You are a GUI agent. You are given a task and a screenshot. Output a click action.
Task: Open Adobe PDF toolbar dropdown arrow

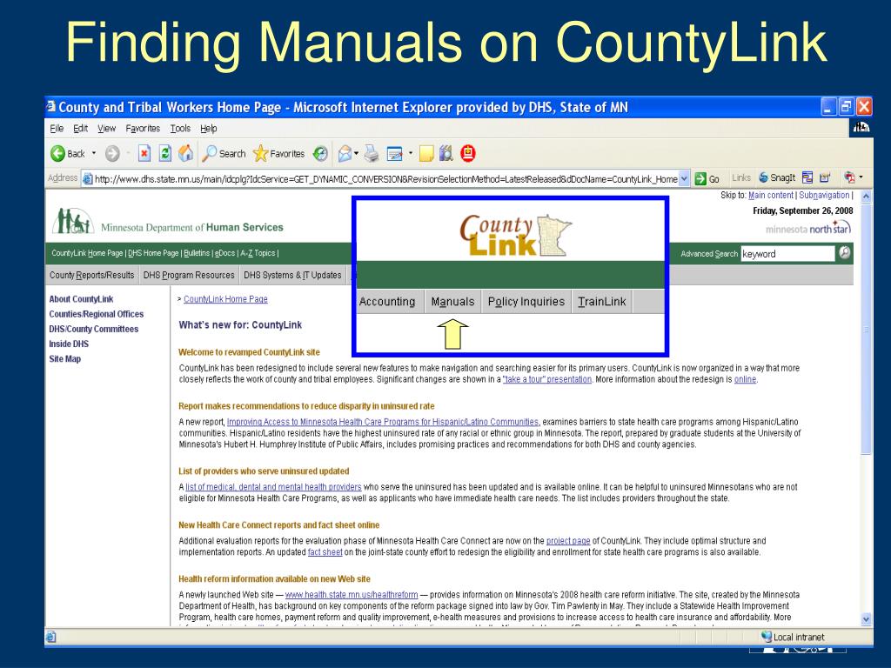click(861, 177)
